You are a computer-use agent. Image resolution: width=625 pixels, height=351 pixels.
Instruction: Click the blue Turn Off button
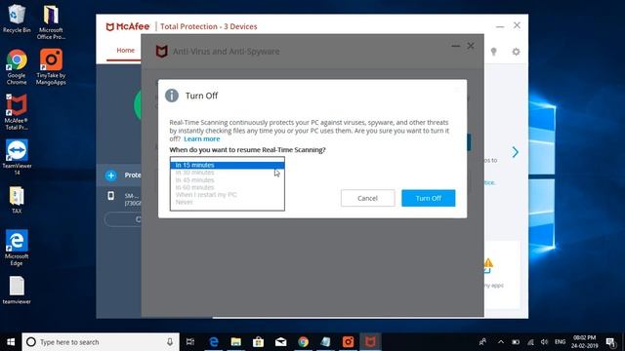(x=428, y=198)
